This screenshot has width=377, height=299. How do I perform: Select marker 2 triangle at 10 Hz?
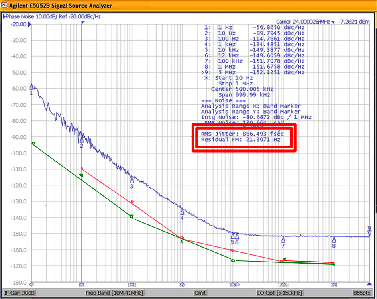[x=82, y=140]
